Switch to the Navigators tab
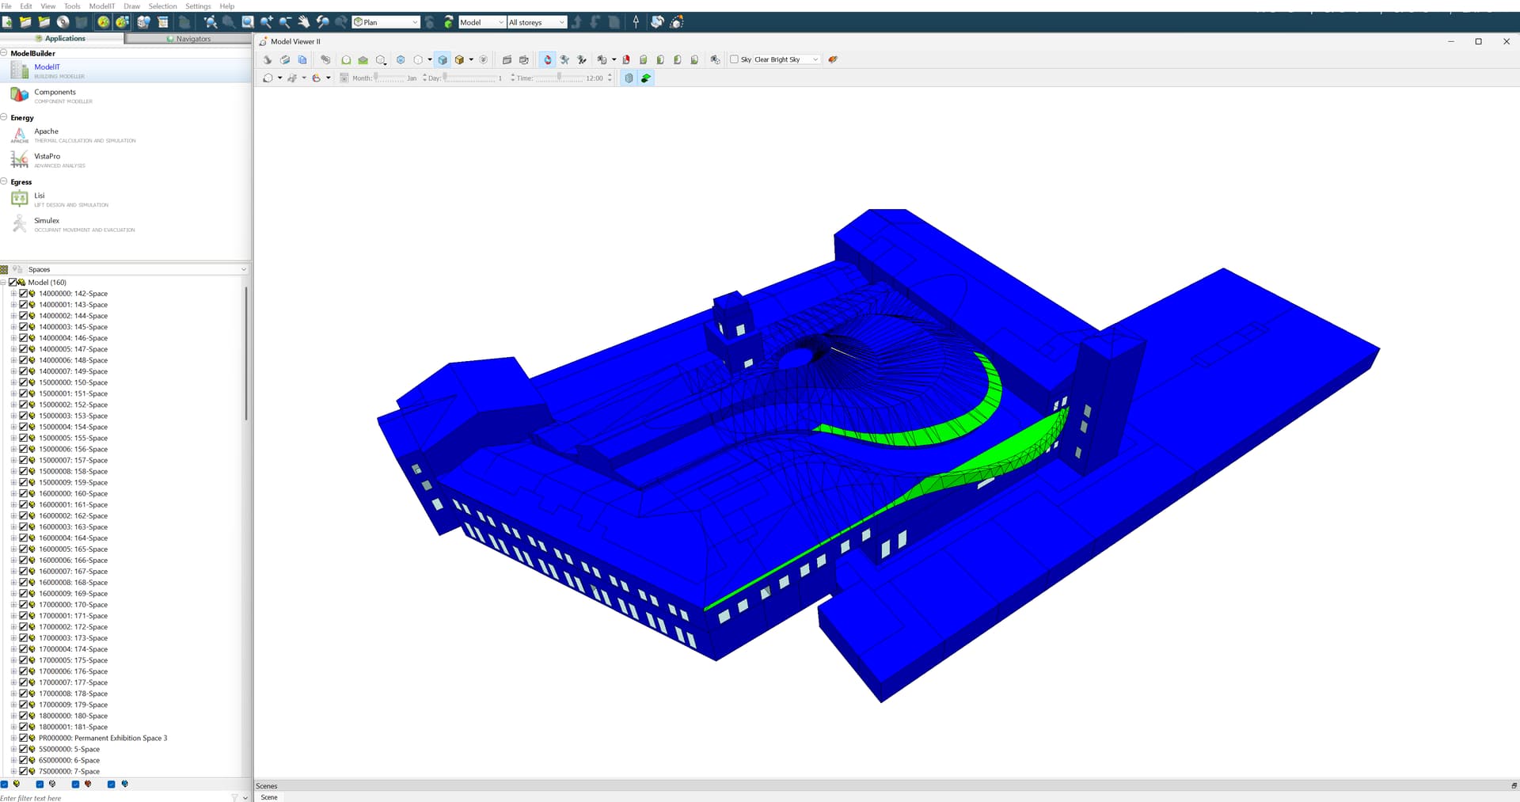The image size is (1520, 802). (188, 39)
